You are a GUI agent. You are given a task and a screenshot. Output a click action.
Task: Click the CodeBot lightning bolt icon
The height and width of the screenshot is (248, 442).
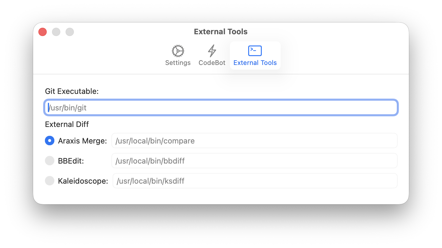[x=212, y=51]
